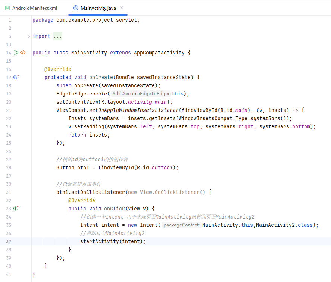
Task: Click comment about setting button click event
Action: tap(79, 184)
